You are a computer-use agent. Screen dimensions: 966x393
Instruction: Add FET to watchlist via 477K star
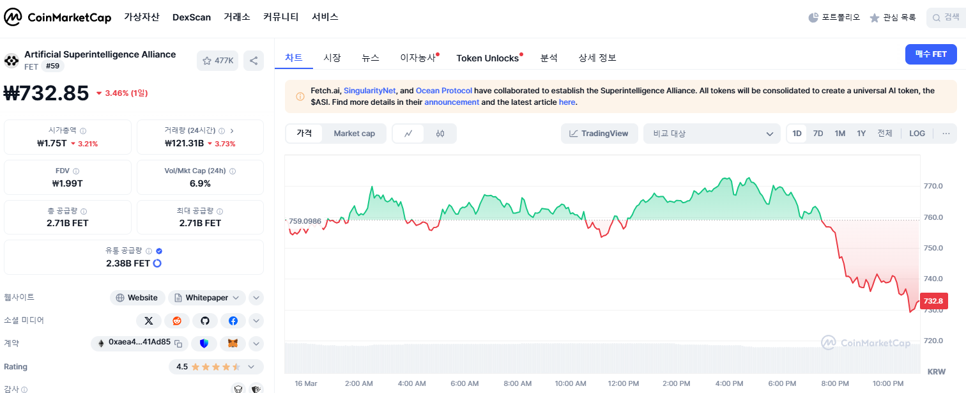coord(218,61)
